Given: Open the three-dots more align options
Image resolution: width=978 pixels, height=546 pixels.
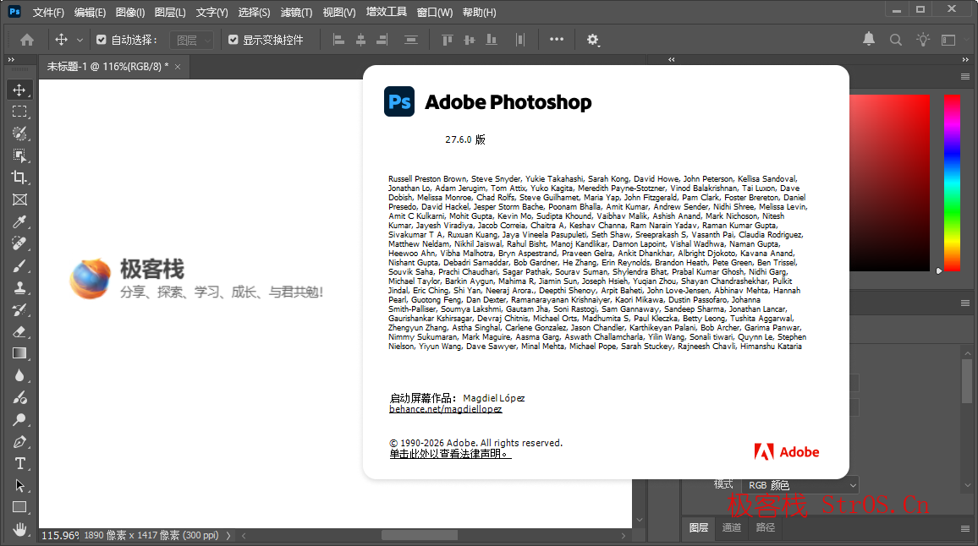Looking at the screenshot, I should [557, 39].
